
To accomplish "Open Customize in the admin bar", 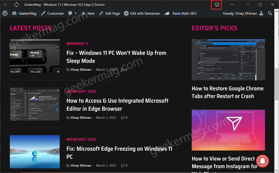I will (55, 14).
